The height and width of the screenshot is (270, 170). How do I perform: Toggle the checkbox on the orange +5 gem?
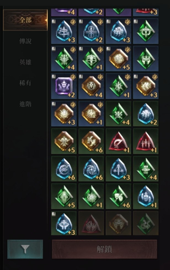tap(108, 49)
